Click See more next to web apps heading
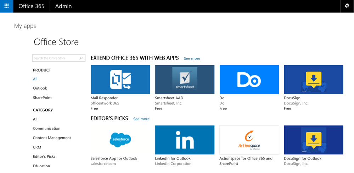This screenshot has height=173, width=354. 192,58
